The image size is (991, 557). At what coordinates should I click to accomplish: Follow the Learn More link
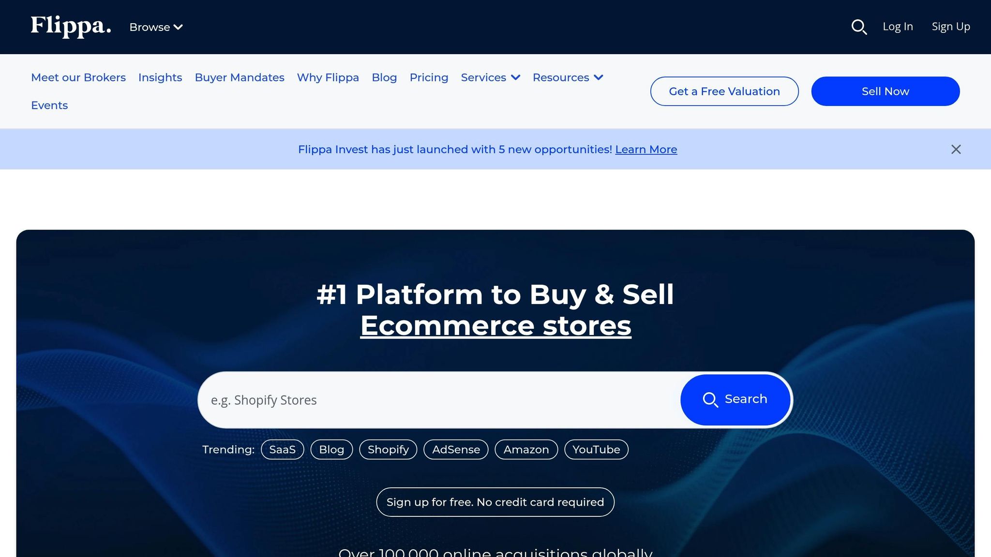click(x=646, y=149)
